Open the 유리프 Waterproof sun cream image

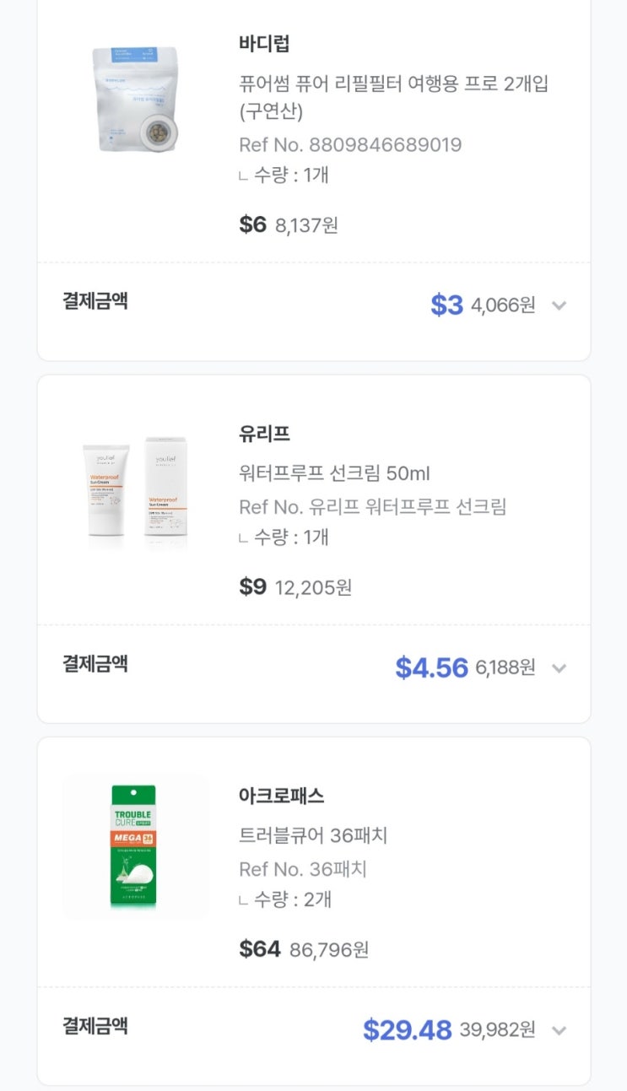[x=135, y=488]
